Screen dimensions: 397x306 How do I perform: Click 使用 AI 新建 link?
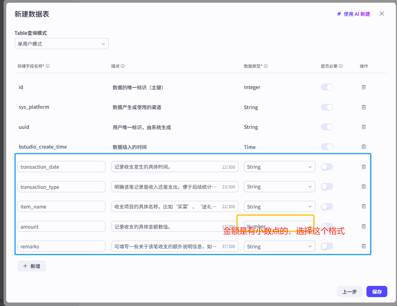click(x=353, y=14)
